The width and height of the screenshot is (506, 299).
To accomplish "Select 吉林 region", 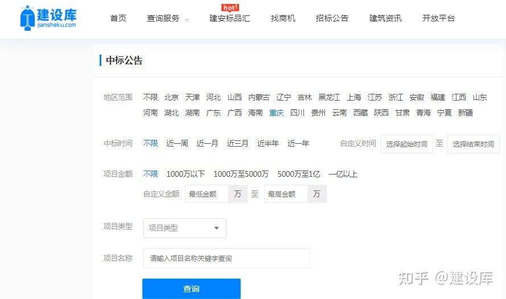I will (x=305, y=97).
